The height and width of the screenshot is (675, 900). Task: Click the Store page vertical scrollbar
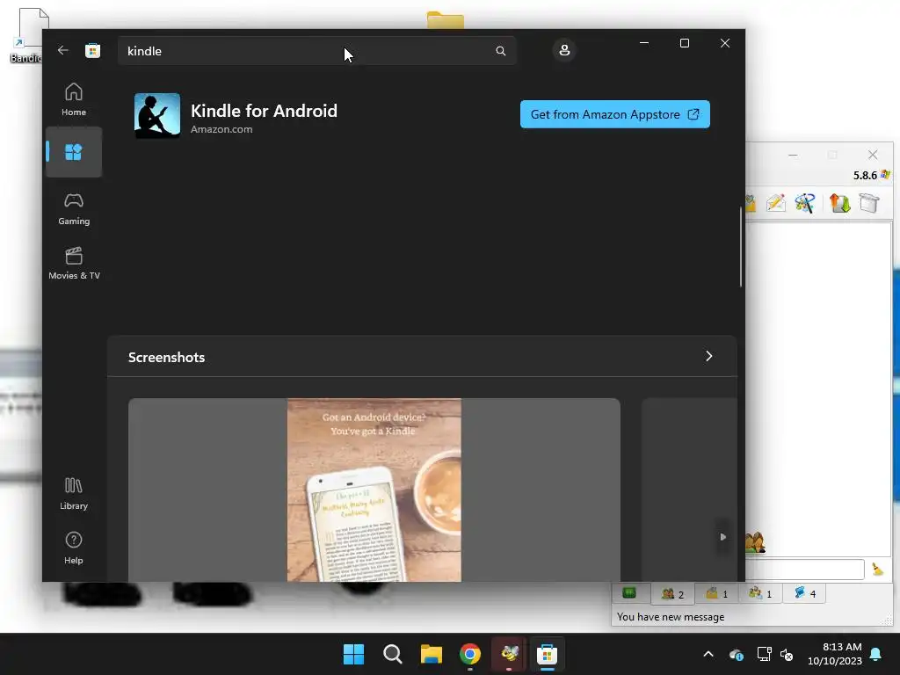740,247
